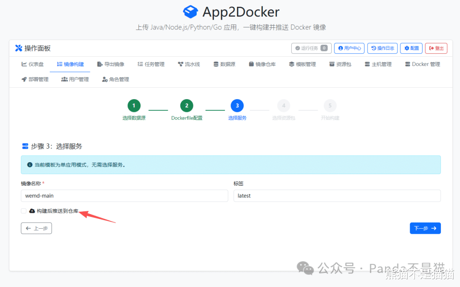The image size is (460, 287).
Task: Enable 构建后推送到仓库 checkbox
Action: tap(23, 211)
